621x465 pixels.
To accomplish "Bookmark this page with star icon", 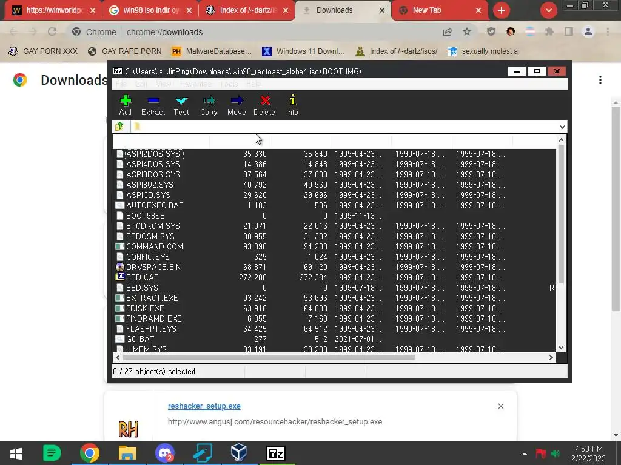I will coord(467,32).
